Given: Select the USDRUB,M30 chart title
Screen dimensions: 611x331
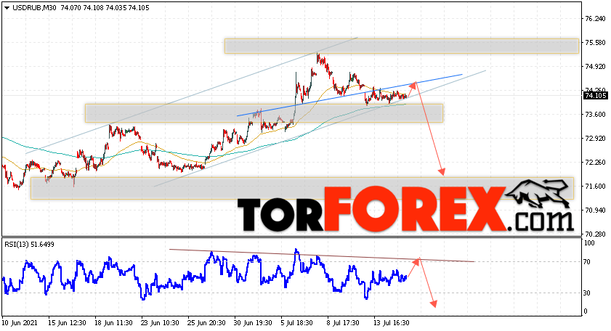Looking at the screenshot, I should (x=35, y=8).
